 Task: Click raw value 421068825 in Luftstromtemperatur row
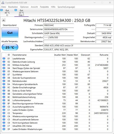click(103, 100)
